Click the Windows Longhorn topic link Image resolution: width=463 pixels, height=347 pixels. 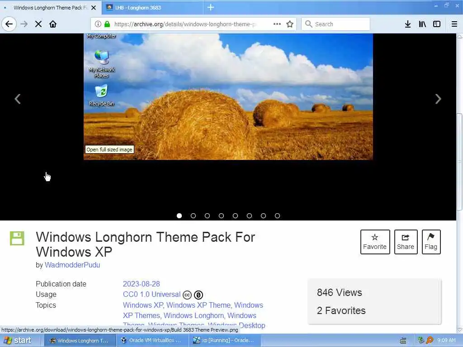pyautogui.click(x=194, y=315)
